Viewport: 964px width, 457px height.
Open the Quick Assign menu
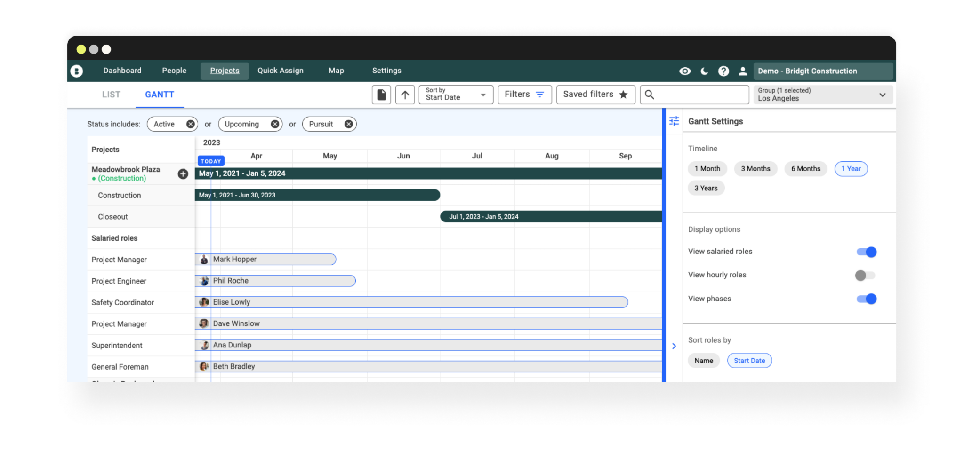pos(281,71)
